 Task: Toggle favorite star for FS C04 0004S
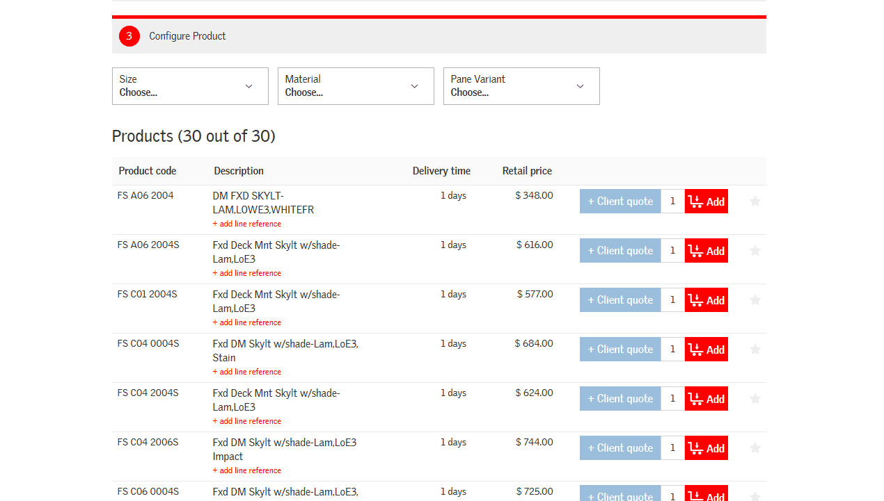pyautogui.click(x=755, y=349)
